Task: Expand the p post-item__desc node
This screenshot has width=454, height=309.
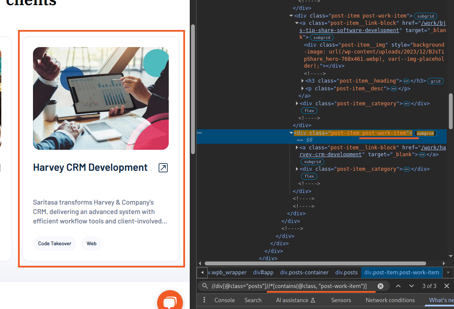Action: [x=303, y=89]
